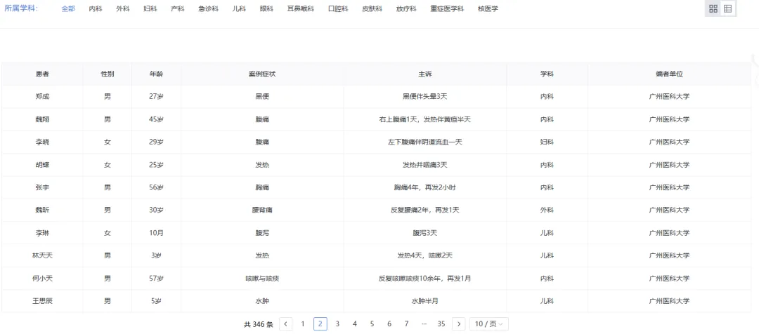Open patient 林天天 row

click(376, 255)
